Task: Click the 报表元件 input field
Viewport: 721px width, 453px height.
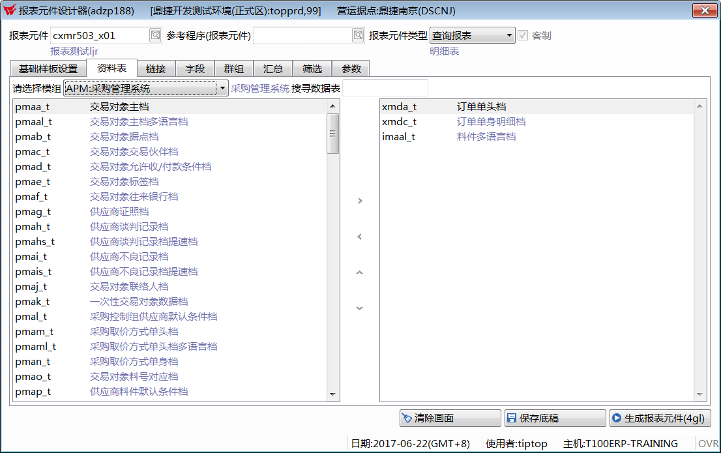Action: click(100, 35)
